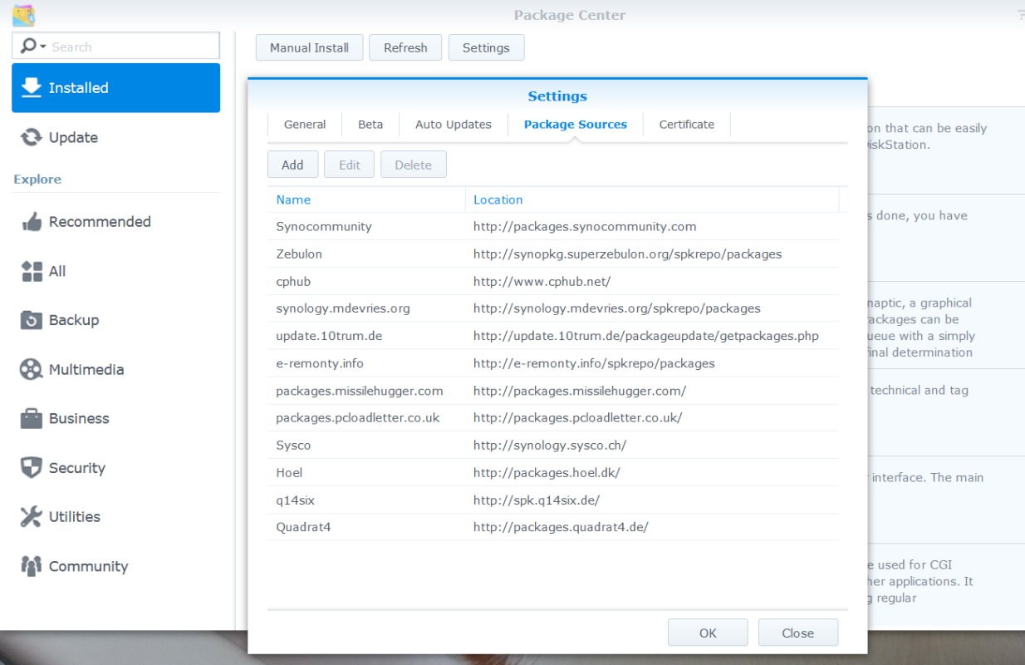Click the http://packages.hoel.dk/ location

pyautogui.click(x=547, y=472)
